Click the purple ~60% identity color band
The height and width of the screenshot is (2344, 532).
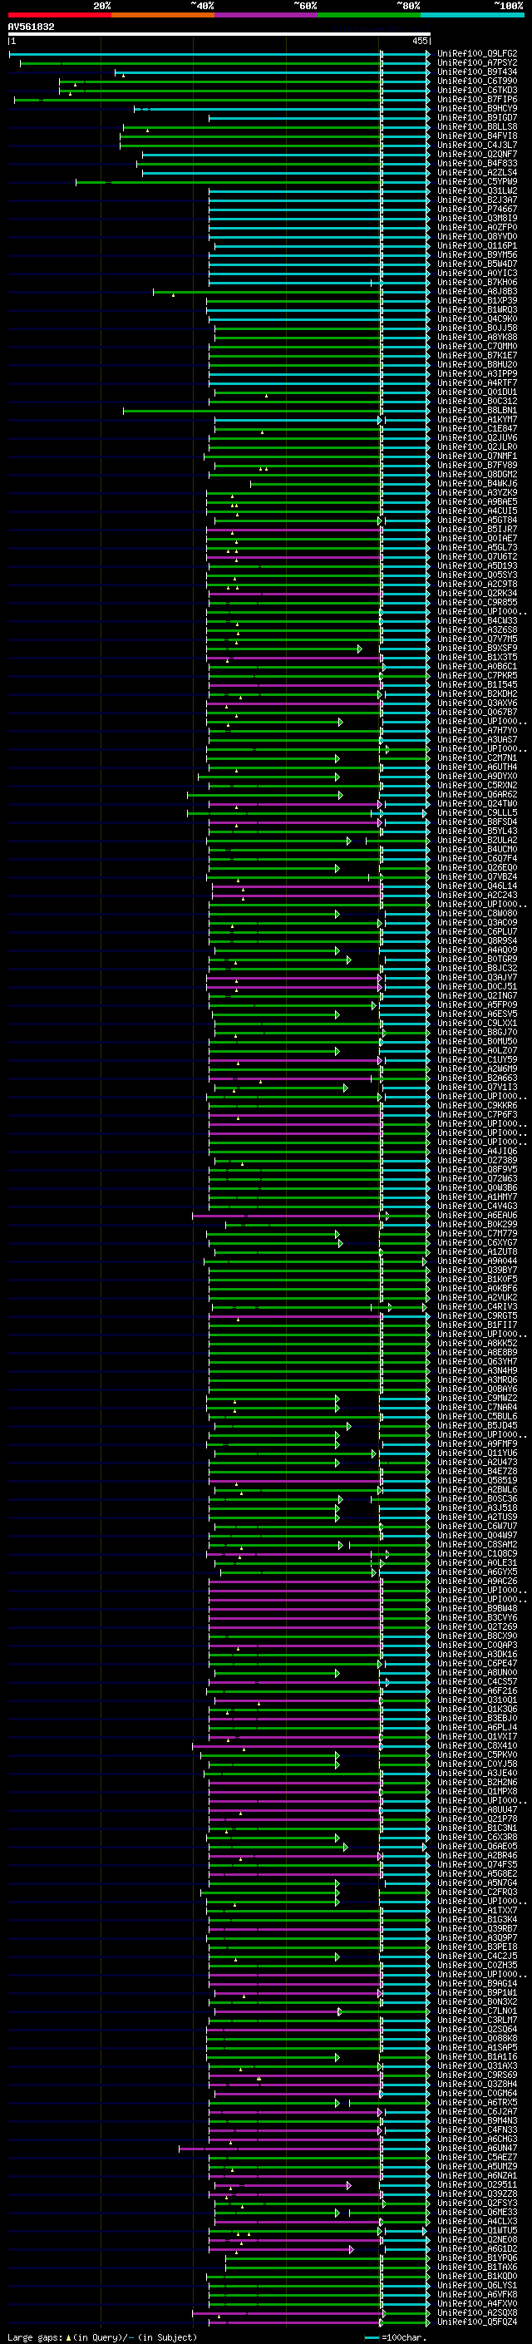[267, 16]
